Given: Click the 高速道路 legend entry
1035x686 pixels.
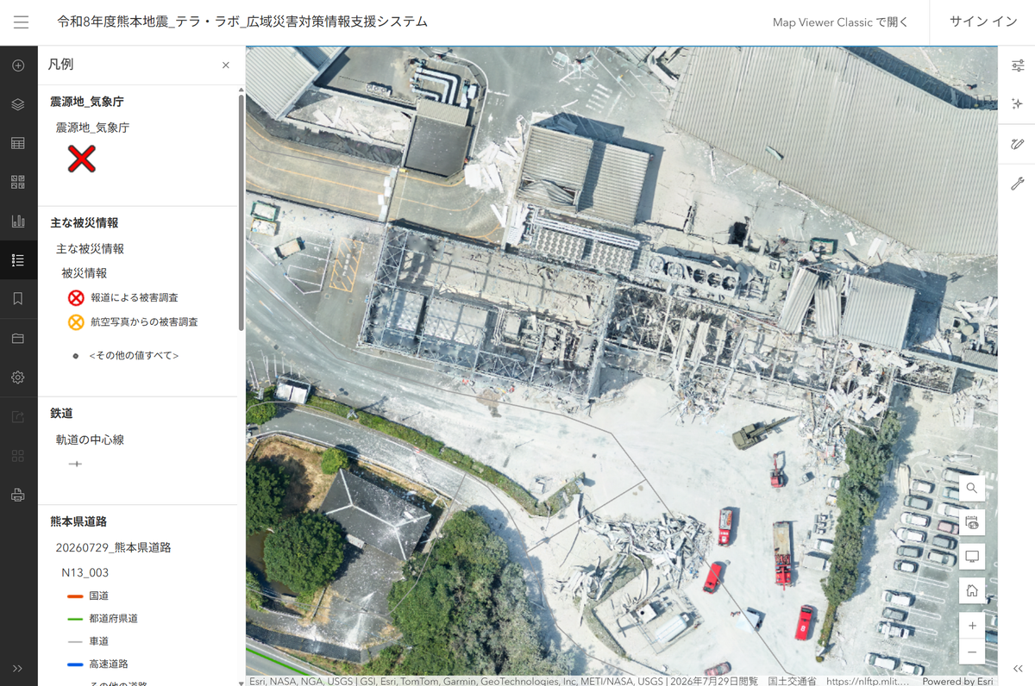Looking at the screenshot, I should [x=109, y=664].
